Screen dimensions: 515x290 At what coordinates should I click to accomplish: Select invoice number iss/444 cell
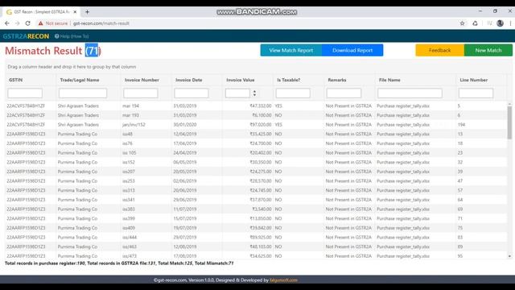point(130,238)
